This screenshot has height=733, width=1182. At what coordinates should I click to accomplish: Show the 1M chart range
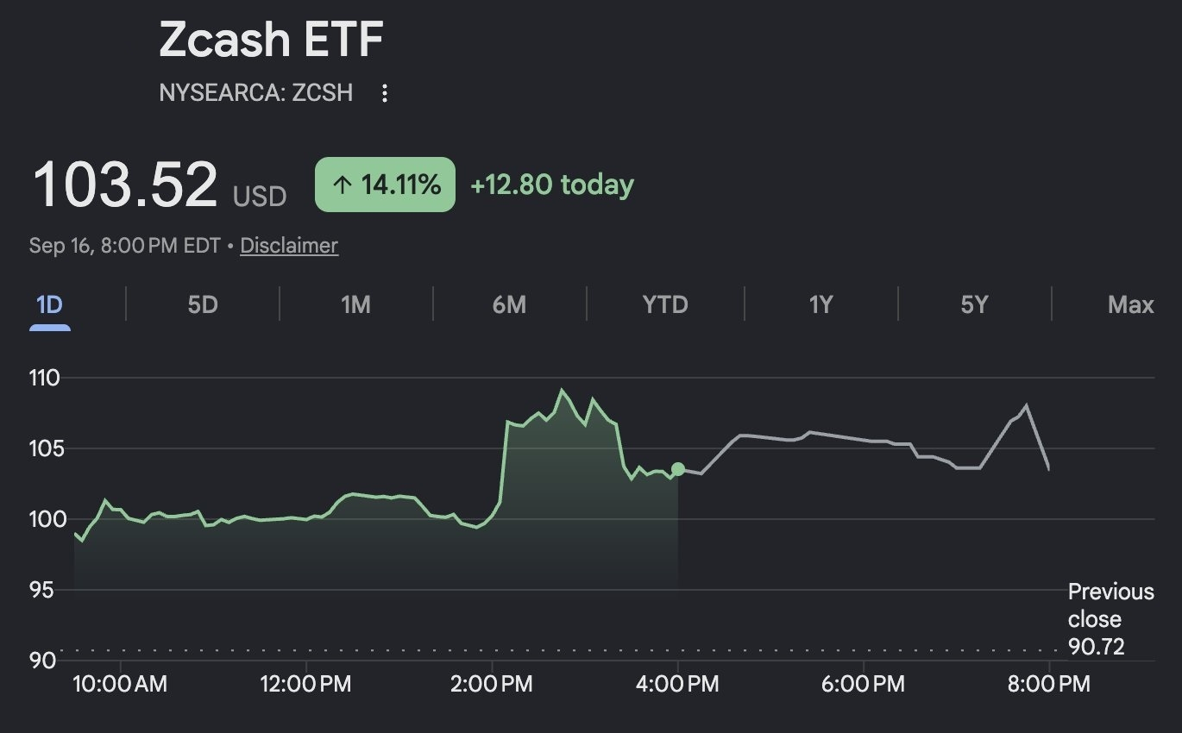pos(355,304)
